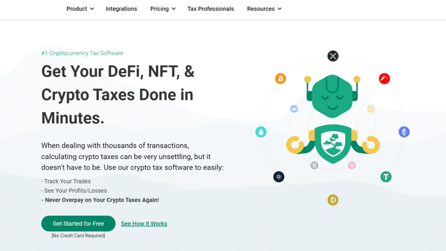This screenshot has width=446, height=251.
Task: Open the Integrations page
Action: (x=122, y=9)
